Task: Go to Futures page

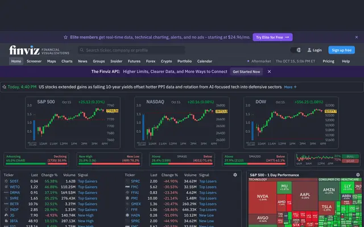Action: click(x=134, y=61)
